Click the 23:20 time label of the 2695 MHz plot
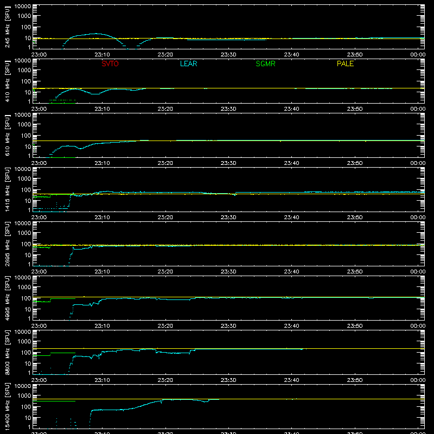 point(165,272)
